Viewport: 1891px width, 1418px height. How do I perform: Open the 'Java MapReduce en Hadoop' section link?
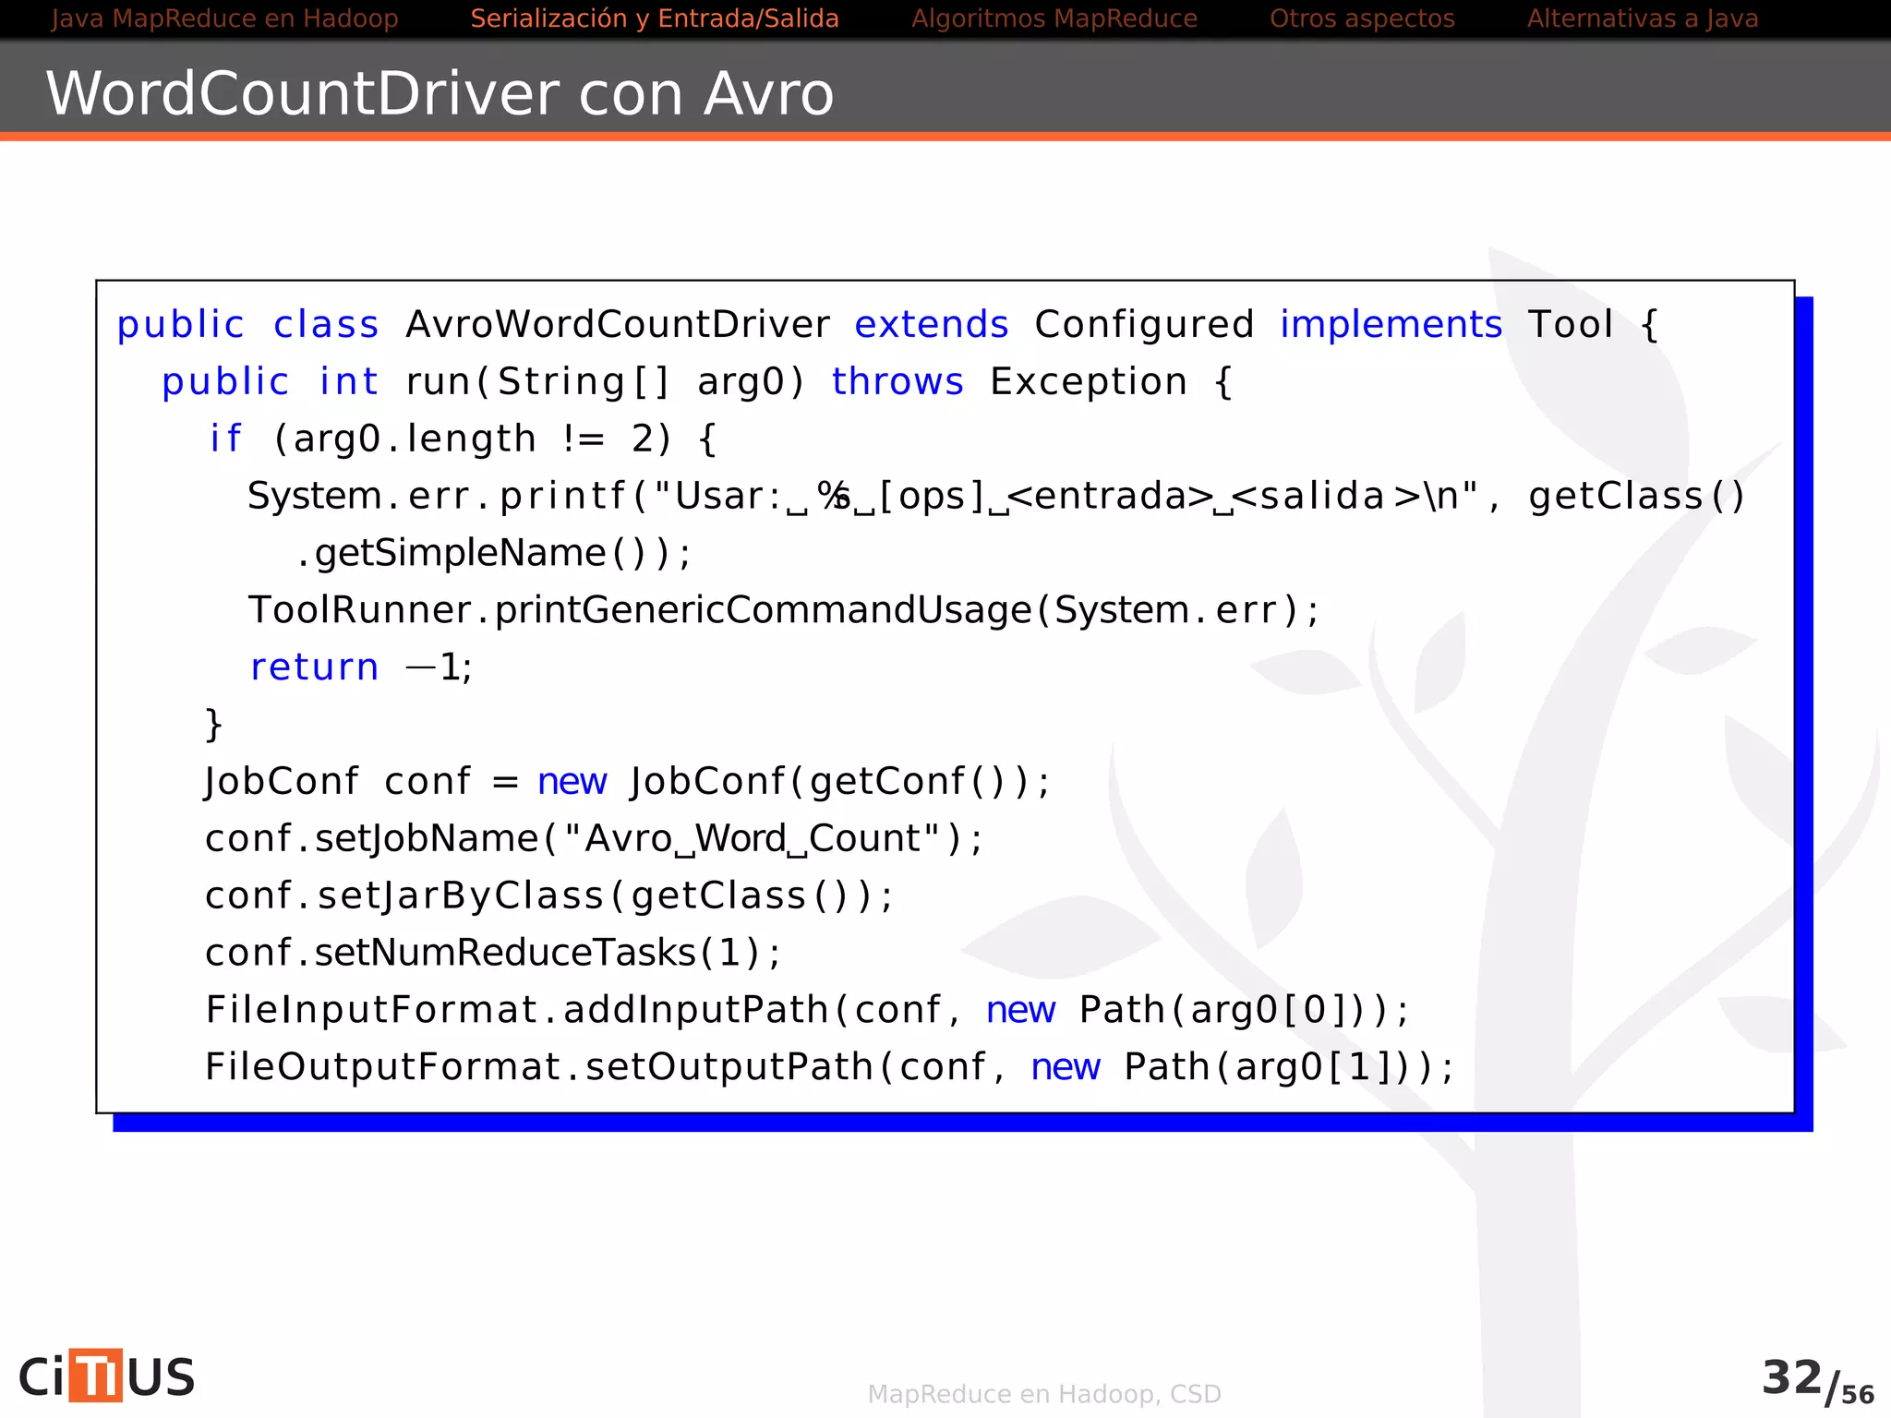point(224,18)
